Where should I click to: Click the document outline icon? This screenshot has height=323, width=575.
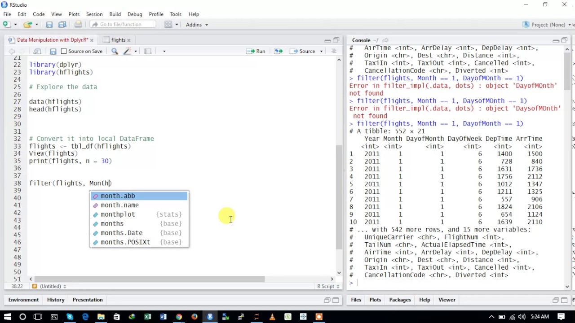click(334, 51)
